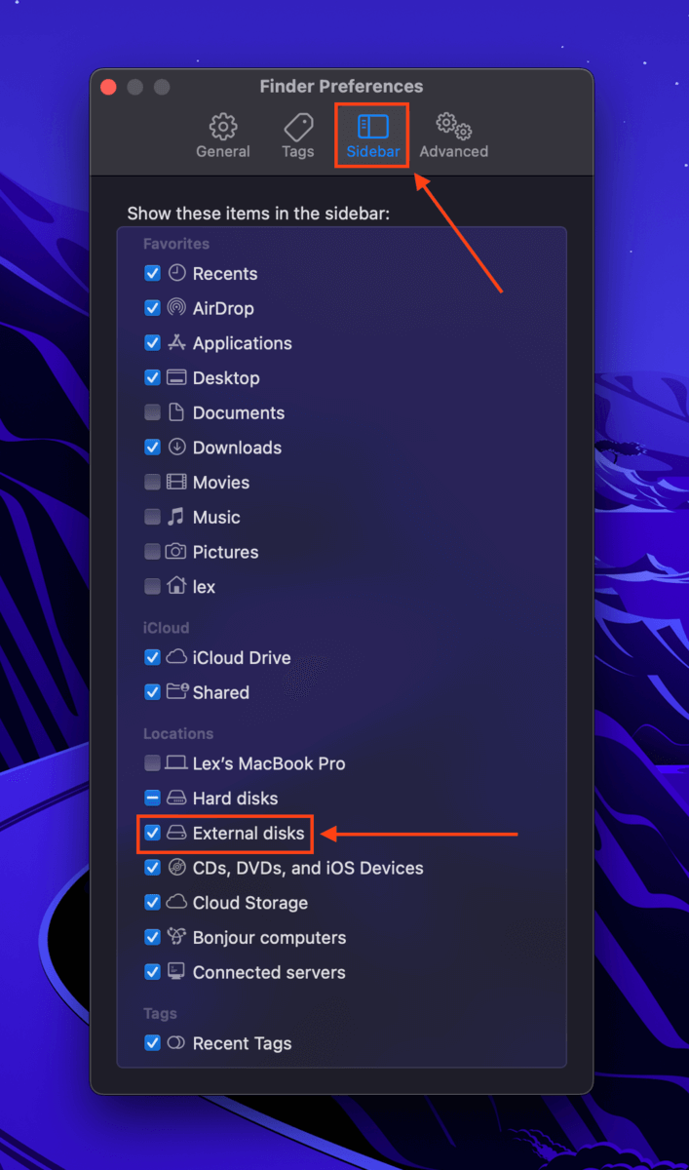The width and height of the screenshot is (689, 1170).
Task: Uncheck the Recents checkbox
Action: click(152, 274)
